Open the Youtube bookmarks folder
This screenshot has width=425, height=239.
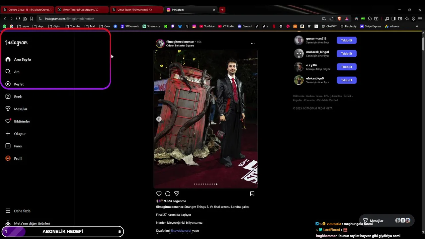(73, 26)
